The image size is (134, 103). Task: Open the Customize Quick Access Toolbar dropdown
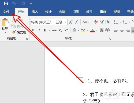pyautogui.click(x=31, y=3)
